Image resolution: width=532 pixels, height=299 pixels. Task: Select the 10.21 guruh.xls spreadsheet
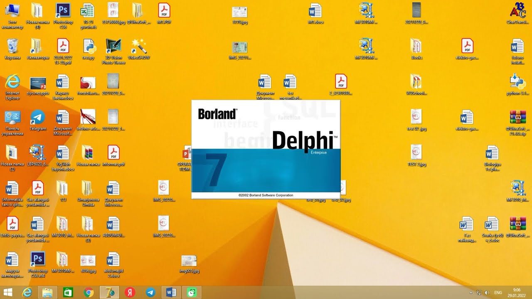(89, 16)
